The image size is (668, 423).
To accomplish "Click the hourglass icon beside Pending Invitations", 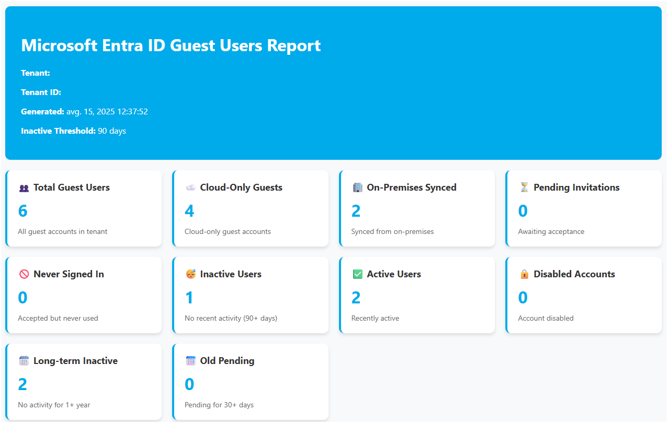I will point(524,187).
